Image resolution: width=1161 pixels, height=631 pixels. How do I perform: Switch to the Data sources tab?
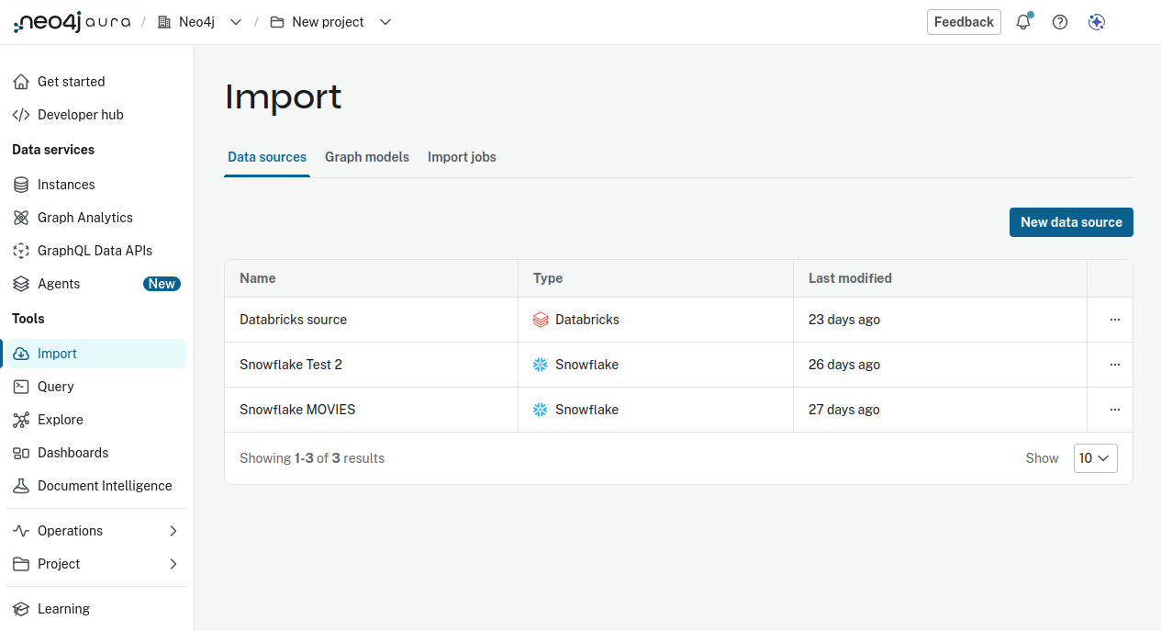click(267, 157)
